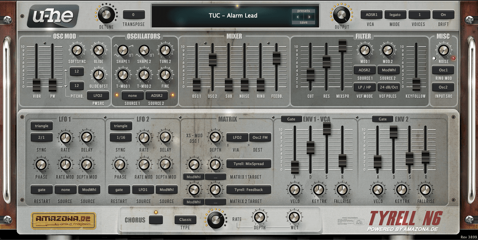Open Matrix 1 Target Tyrell: MixSpread selector
The height and width of the screenshot is (240, 478).
(x=249, y=163)
